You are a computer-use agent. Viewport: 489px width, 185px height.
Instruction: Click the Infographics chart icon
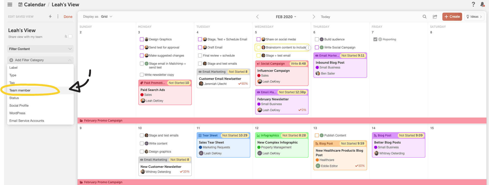(259, 135)
